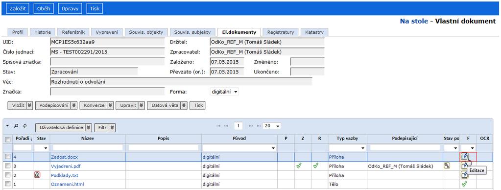Expand the Podepisování button arrow
Image resolution: width=501 pixels, height=190 pixels.
pos(74,105)
